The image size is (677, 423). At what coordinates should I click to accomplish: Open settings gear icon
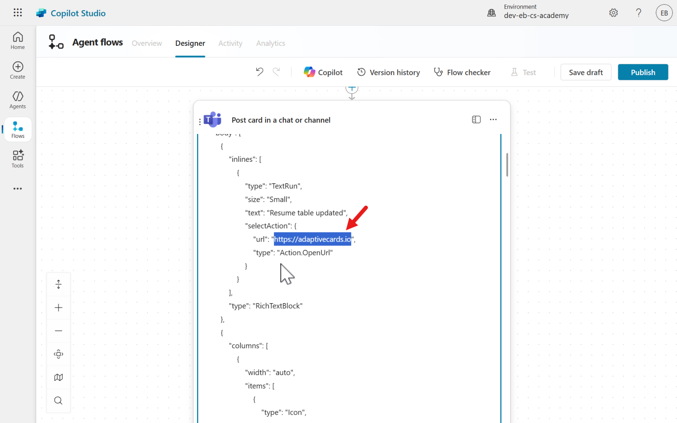point(614,13)
